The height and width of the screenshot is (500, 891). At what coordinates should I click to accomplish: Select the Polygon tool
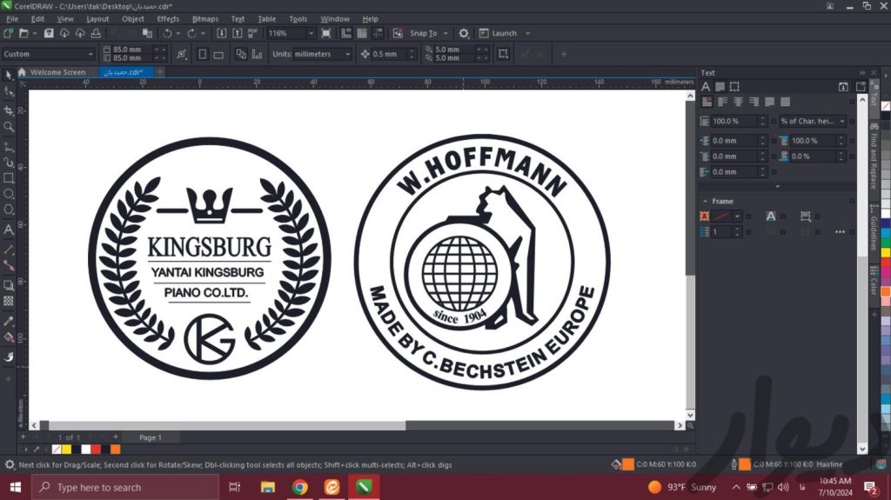point(9,210)
